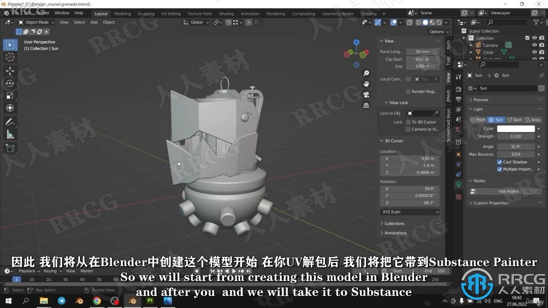Collapse the Camera tree item in outliner

click(471, 45)
